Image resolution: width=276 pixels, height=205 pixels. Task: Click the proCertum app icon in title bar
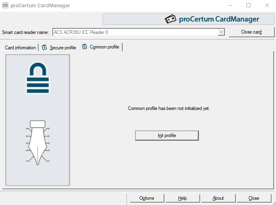6,6
